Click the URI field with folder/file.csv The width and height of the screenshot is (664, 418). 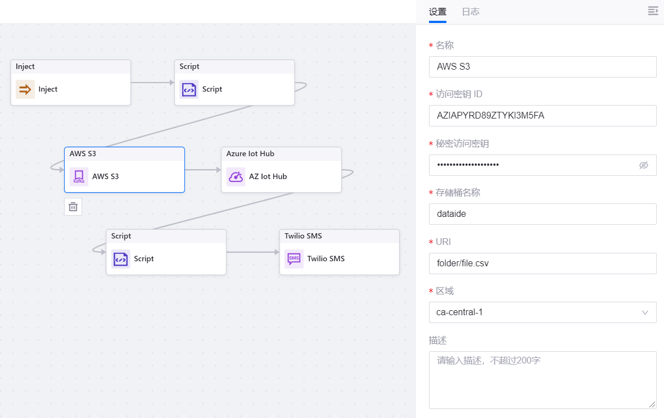(x=542, y=263)
